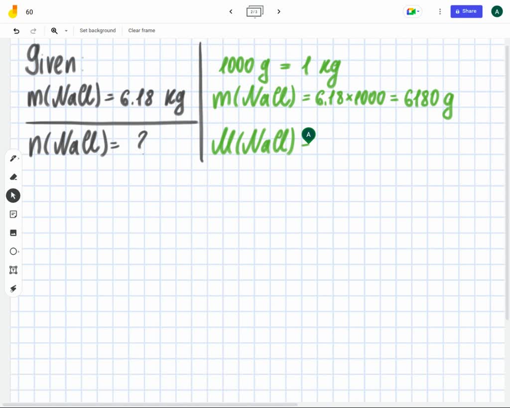Open the pen tool options chevron
Image resolution: width=510 pixels, height=408 pixels.
19,158
